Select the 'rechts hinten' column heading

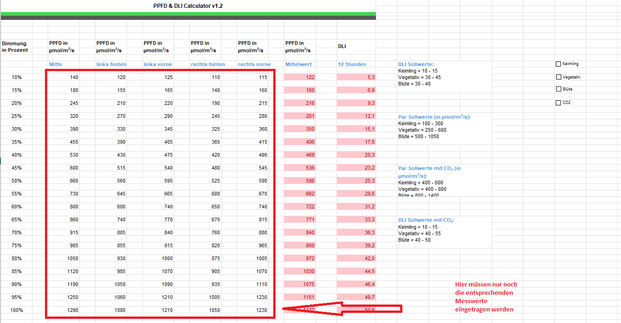(x=208, y=64)
